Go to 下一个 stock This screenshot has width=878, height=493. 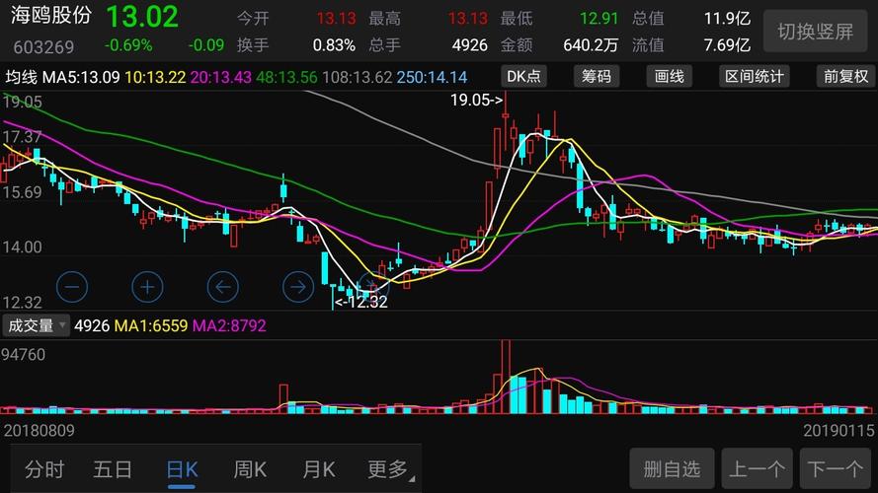pyautogui.click(x=836, y=468)
